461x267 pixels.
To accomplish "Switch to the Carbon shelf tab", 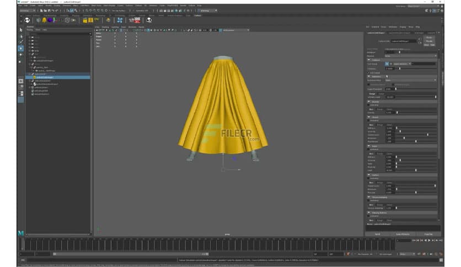I will pos(197,15).
